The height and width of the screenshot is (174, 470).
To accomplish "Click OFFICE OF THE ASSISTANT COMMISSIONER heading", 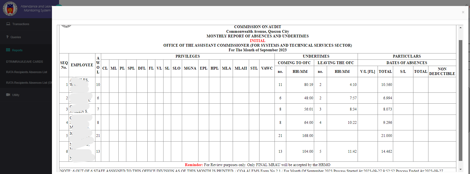I will (258, 45).
